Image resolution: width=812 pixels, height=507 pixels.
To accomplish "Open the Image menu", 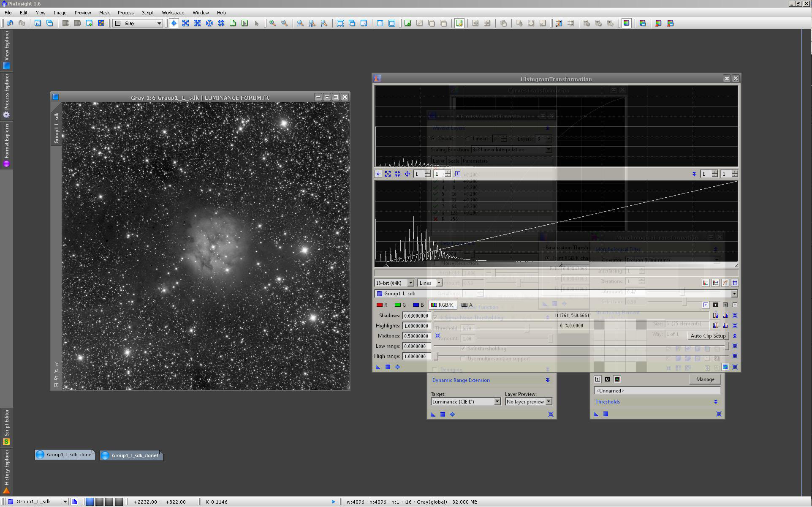I will [60, 13].
